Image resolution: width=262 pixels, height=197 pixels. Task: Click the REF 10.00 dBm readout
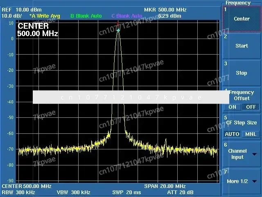click(22, 10)
